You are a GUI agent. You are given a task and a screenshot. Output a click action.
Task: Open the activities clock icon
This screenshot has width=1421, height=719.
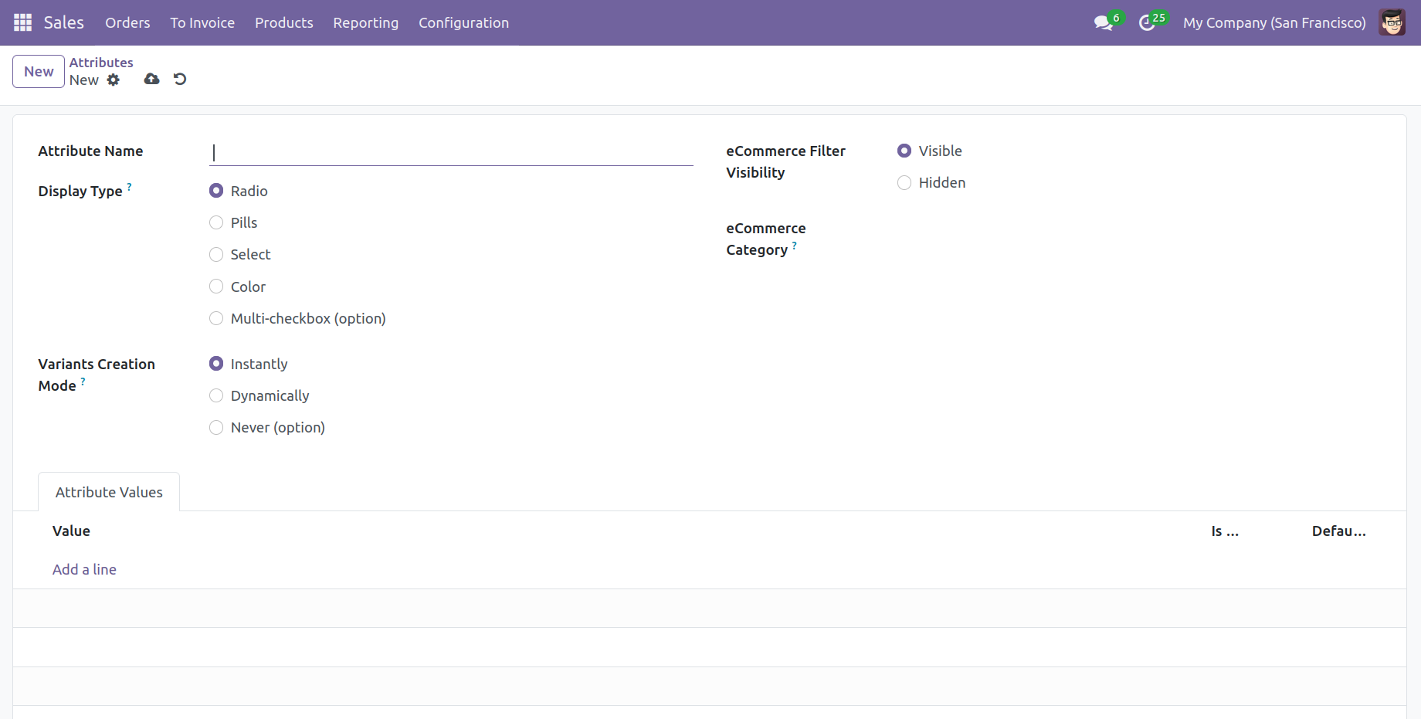point(1147,23)
